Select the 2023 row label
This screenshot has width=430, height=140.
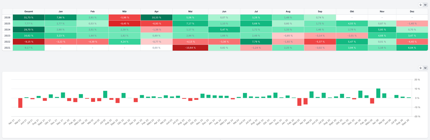pos(7,35)
